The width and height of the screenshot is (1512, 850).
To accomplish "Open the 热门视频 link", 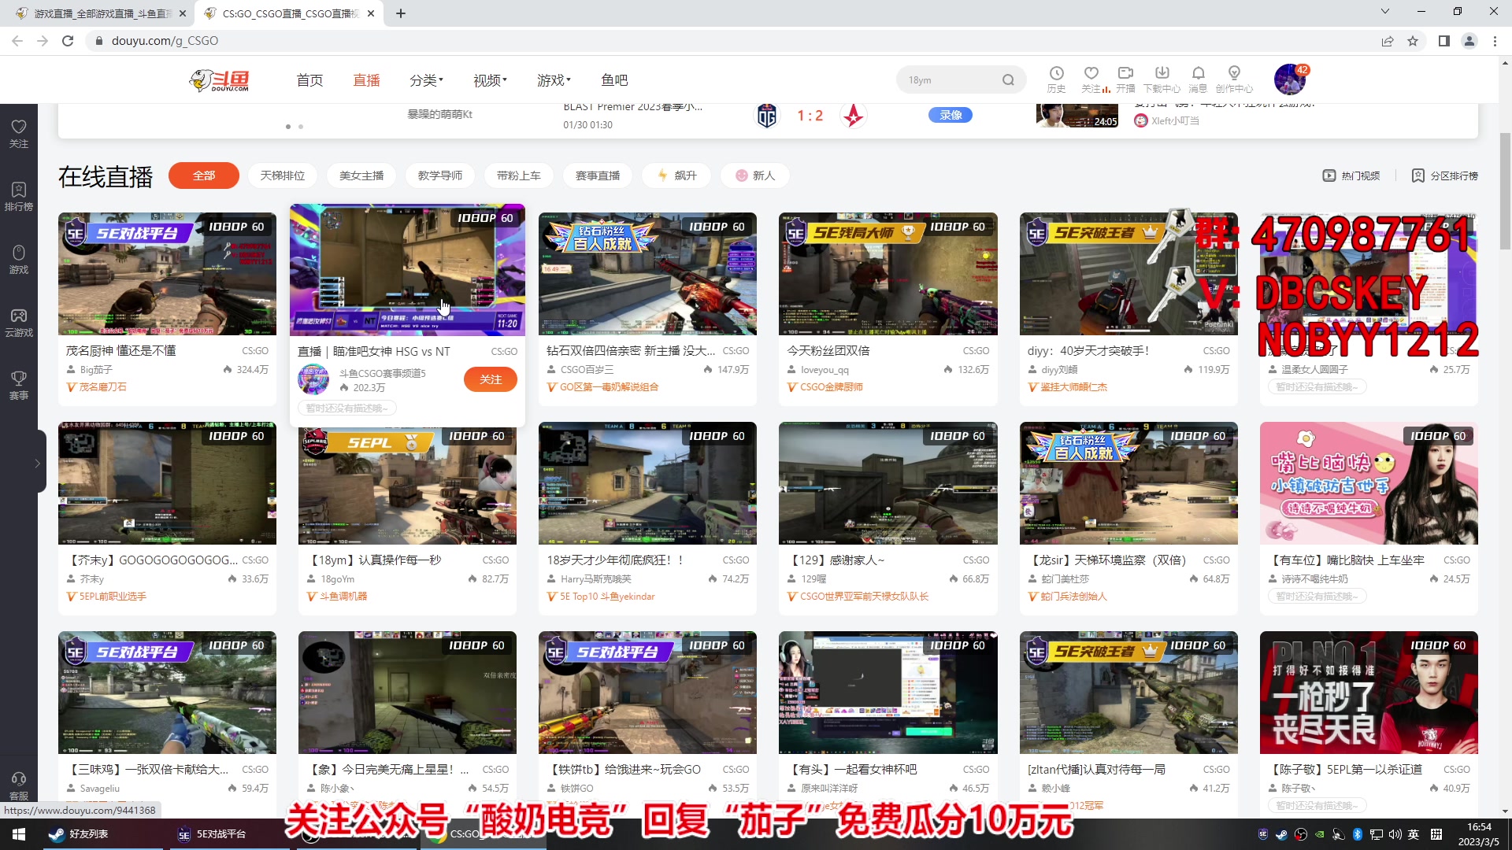I will click(x=1351, y=176).
